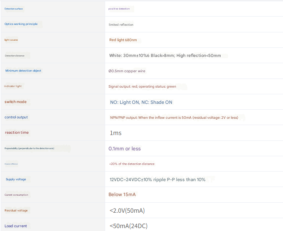Image resolution: width=283 pixels, height=231 pixels.
Task: Select the 'Ø0.5mm copper wire' value
Action: pos(127,71)
